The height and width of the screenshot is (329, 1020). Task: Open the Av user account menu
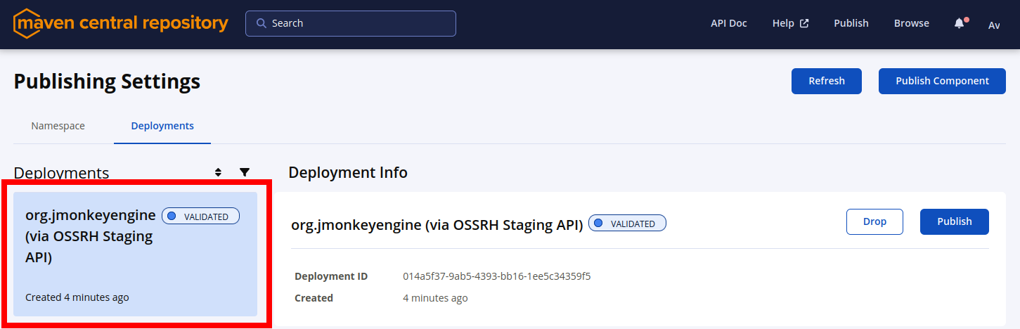click(x=994, y=25)
